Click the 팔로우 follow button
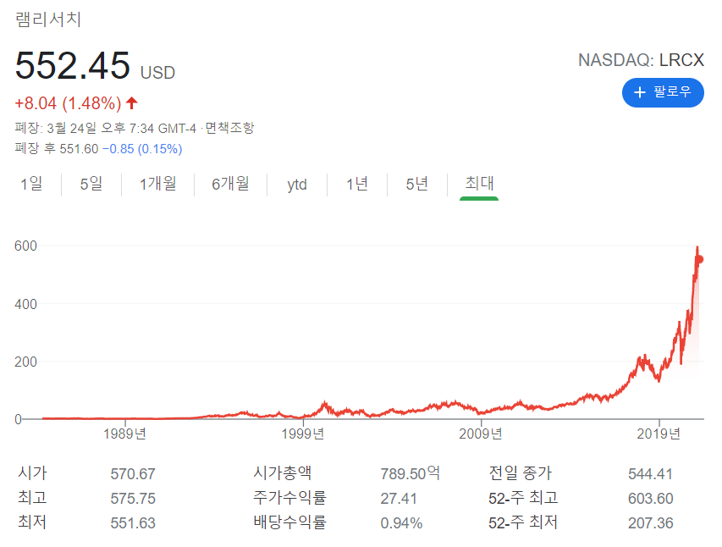Viewport: 722px width, 547px height. click(663, 93)
